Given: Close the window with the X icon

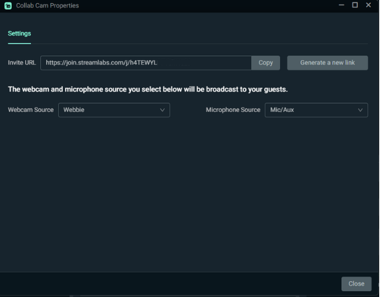Looking at the screenshot, I should 370,5.
